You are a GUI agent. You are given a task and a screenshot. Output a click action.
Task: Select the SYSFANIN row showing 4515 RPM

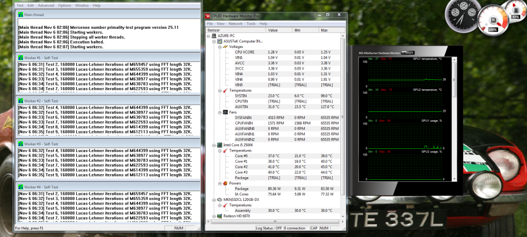[287, 118]
